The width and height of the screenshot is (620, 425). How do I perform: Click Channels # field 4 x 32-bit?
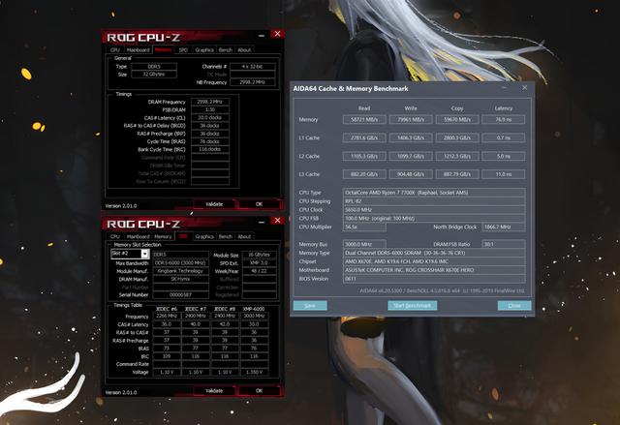coord(252,67)
